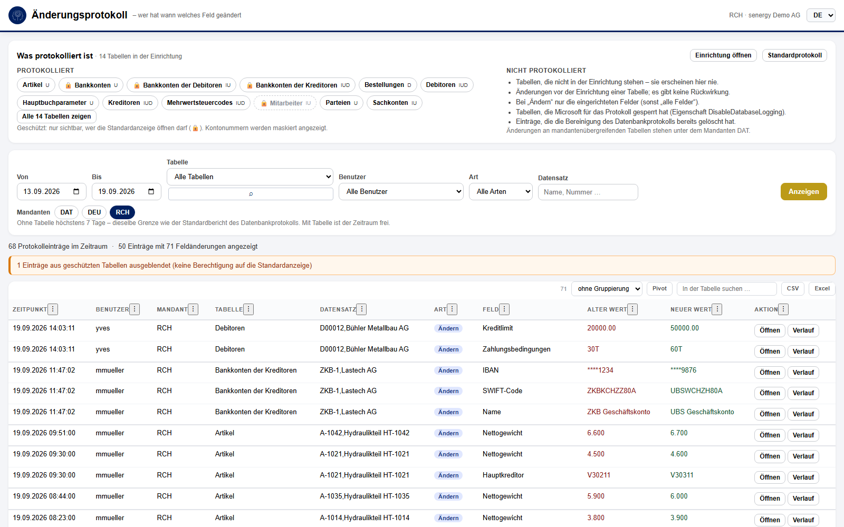This screenshot has height=527, width=844.
Task: Select the Bankkonten table chip
Action: coord(91,85)
